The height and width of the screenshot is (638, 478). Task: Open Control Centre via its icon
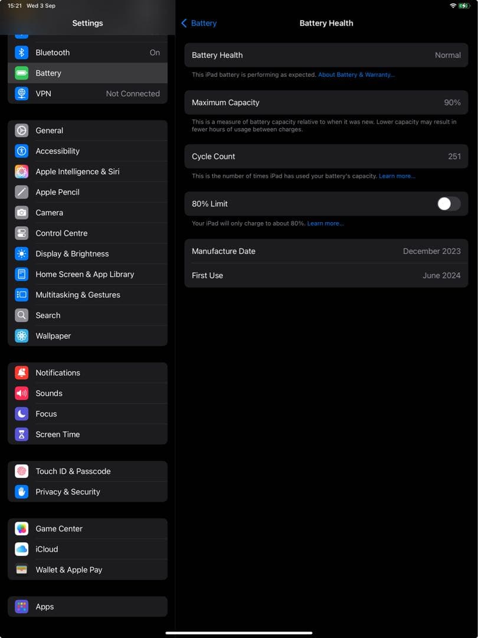click(x=22, y=233)
